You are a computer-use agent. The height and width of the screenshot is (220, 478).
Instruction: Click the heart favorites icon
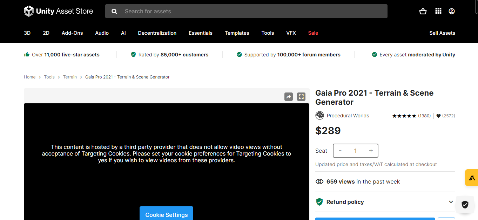pos(438,116)
